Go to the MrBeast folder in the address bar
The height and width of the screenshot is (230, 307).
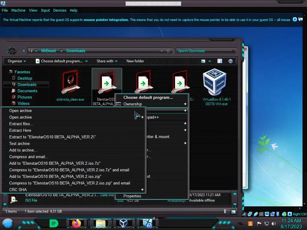click(x=49, y=51)
